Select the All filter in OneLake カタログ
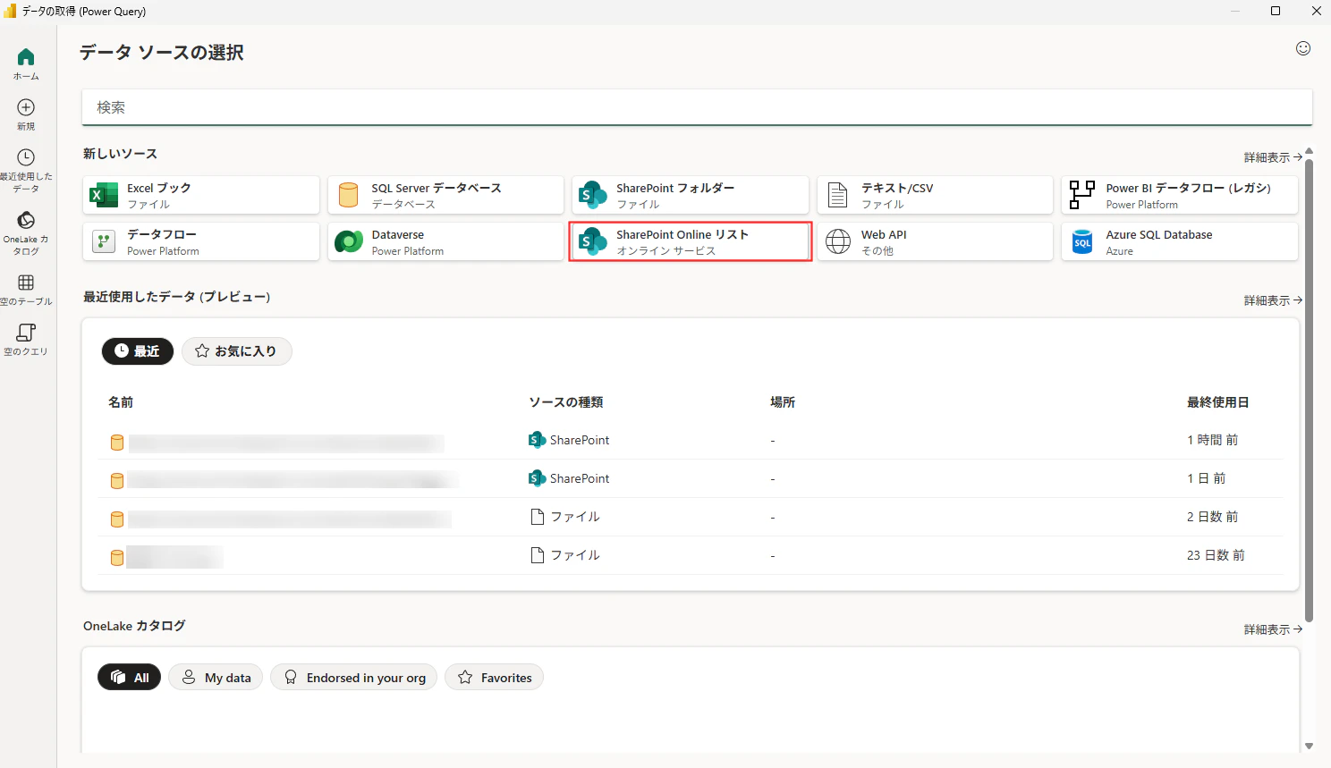Viewport: 1331px width, 768px height. (x=130, y=678)
